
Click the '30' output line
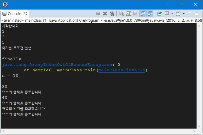pos(5,87)
